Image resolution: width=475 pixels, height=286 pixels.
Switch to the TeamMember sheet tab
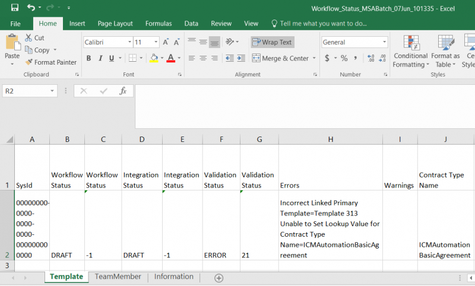pos(118,277)
